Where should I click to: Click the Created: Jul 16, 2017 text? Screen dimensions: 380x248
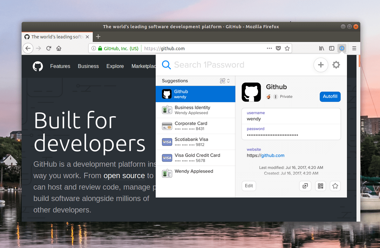pos(291,173)
